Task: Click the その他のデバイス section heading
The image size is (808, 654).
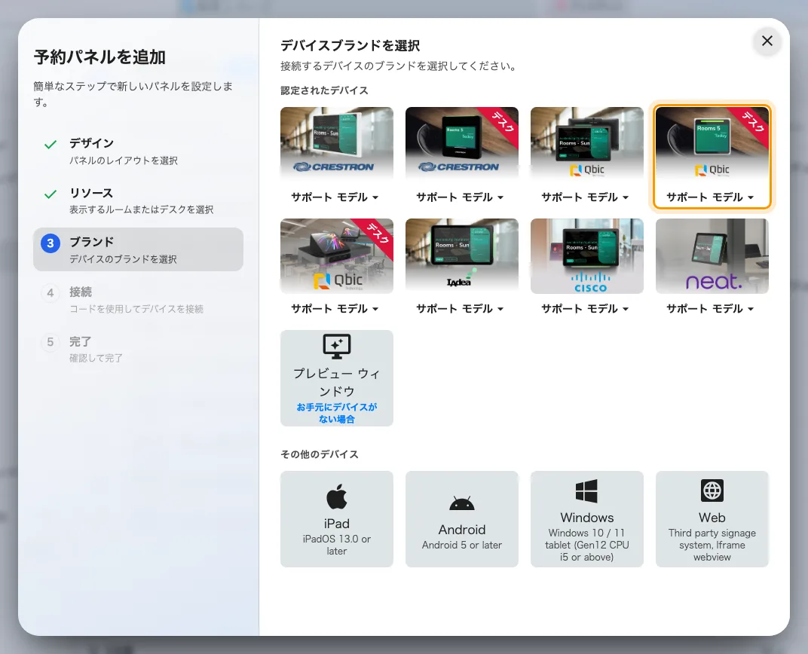Action: (x=320, y=454)
